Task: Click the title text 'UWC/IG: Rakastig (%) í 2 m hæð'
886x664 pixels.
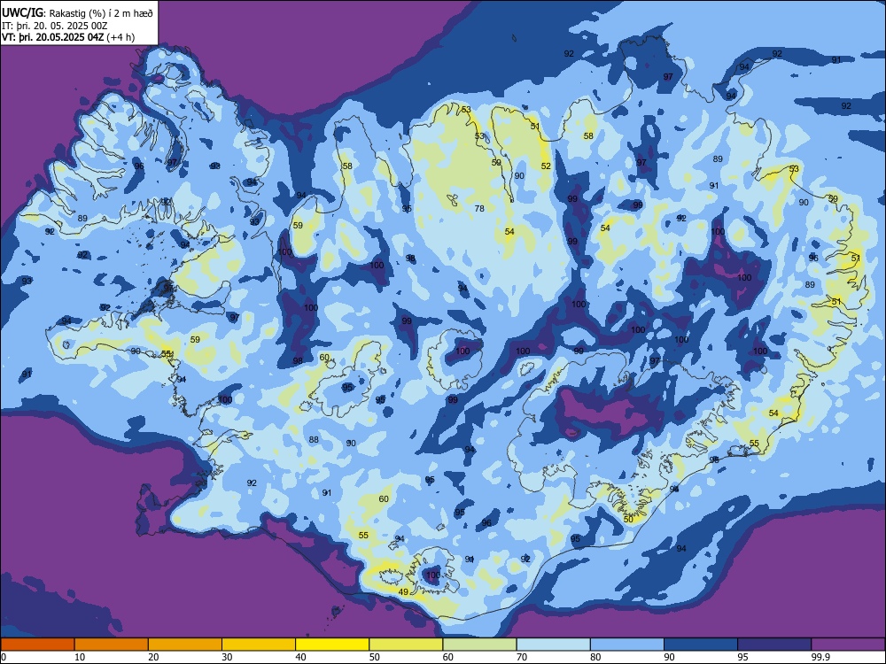Action: 77,13
